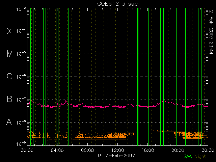Click the pink flux peak just after 00:00
The image size is (216, 162).
pos(31,99)
